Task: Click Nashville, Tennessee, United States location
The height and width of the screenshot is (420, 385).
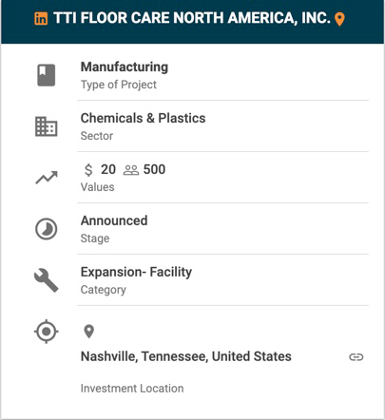Action: (186, 356)
